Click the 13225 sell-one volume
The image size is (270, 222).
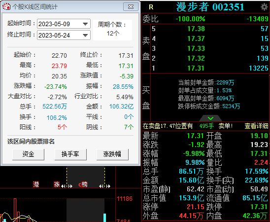(259, 68)
